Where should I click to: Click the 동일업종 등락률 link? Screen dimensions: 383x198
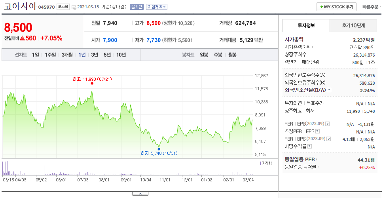(x=300, y=167)
